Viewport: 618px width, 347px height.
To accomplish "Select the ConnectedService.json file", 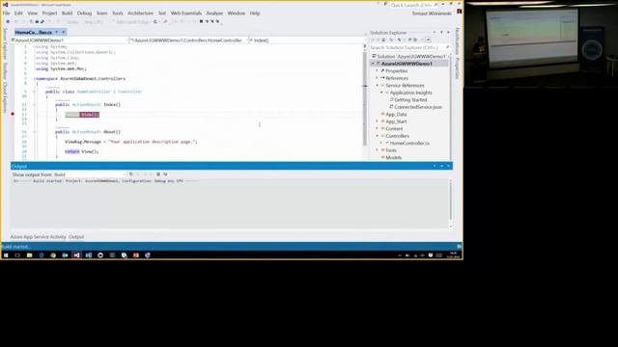I will 418,107.
